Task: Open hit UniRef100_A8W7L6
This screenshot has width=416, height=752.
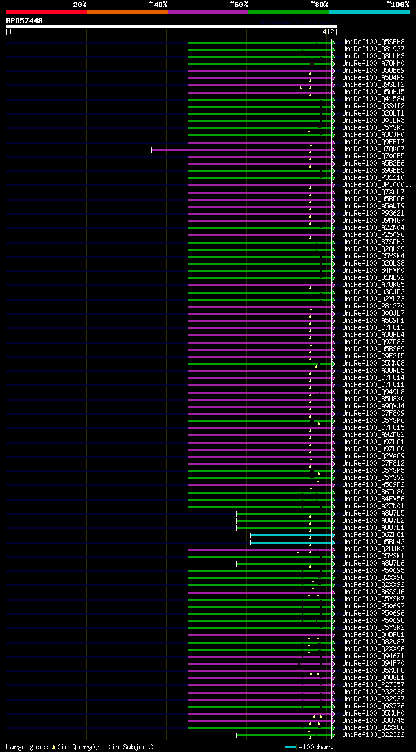Action: click(x=373, y=564)
